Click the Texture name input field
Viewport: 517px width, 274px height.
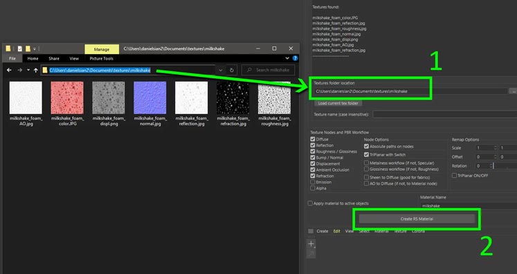(x=445, y=114)
